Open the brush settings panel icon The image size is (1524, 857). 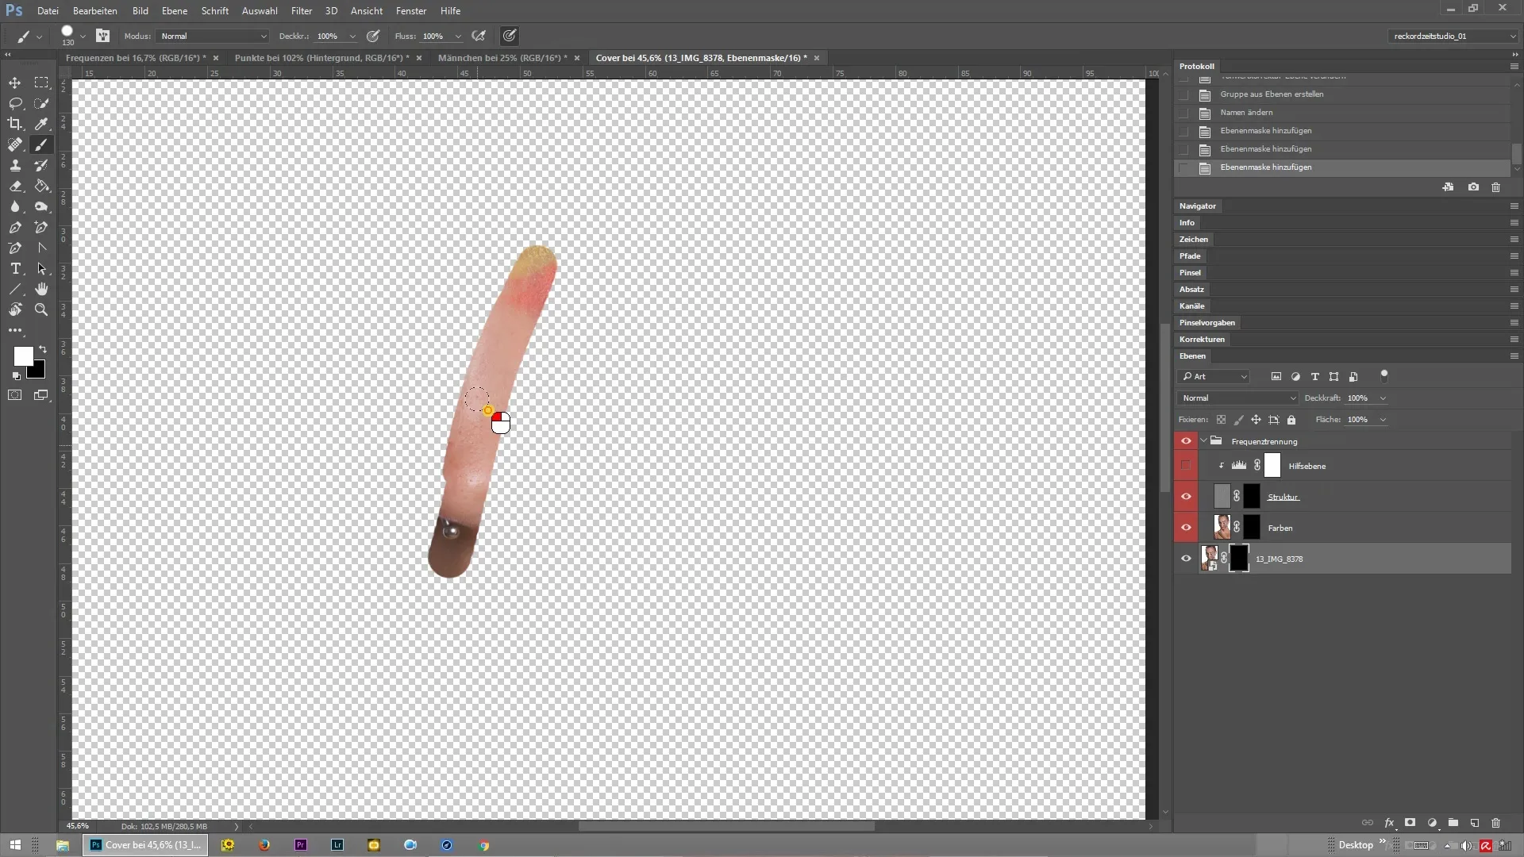102,36
